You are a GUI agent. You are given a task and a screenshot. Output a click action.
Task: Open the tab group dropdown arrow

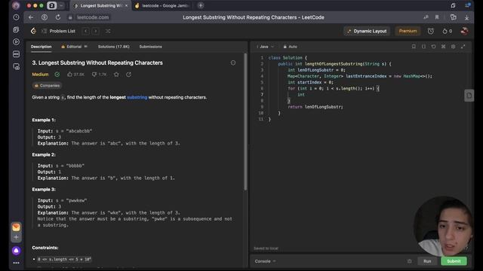60,5
